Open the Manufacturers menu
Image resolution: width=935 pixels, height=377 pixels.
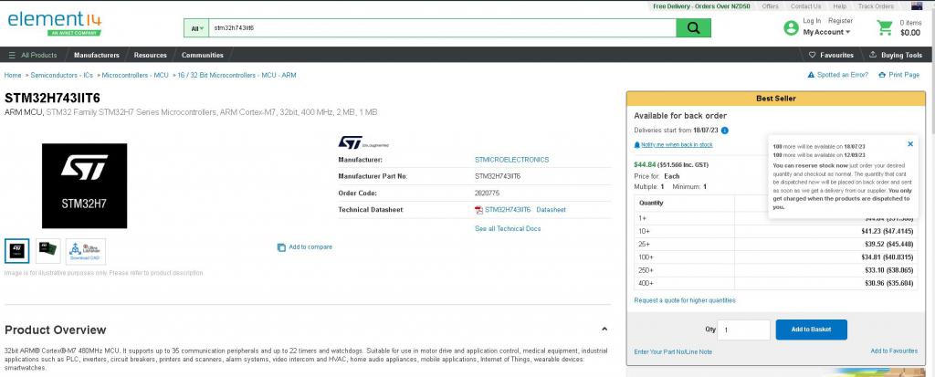[97, 55]
